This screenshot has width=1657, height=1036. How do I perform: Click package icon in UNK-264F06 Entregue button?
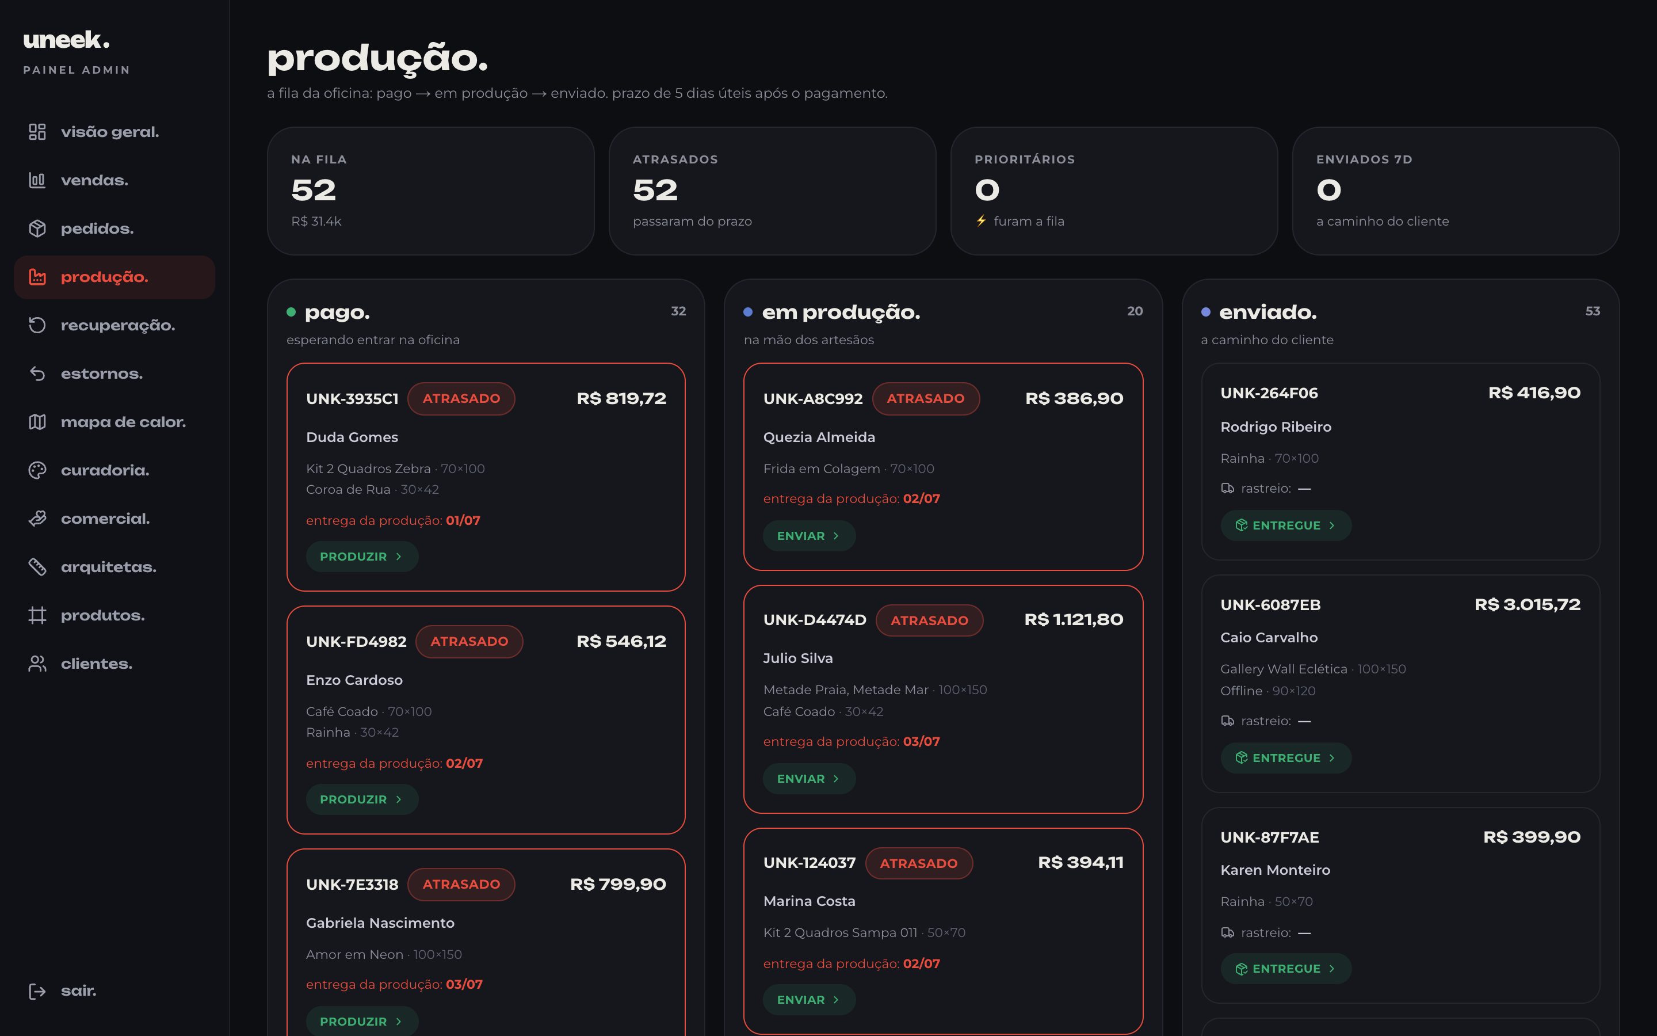[x=1242, y=525]
